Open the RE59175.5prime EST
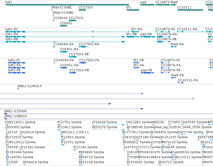213x166 pixels. [x=108, y=130]
